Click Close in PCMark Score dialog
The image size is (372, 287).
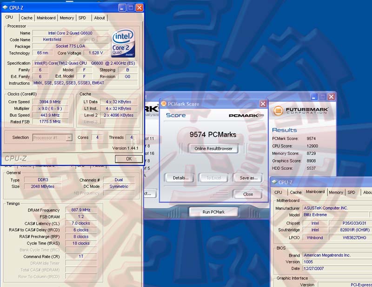point(248,194)
